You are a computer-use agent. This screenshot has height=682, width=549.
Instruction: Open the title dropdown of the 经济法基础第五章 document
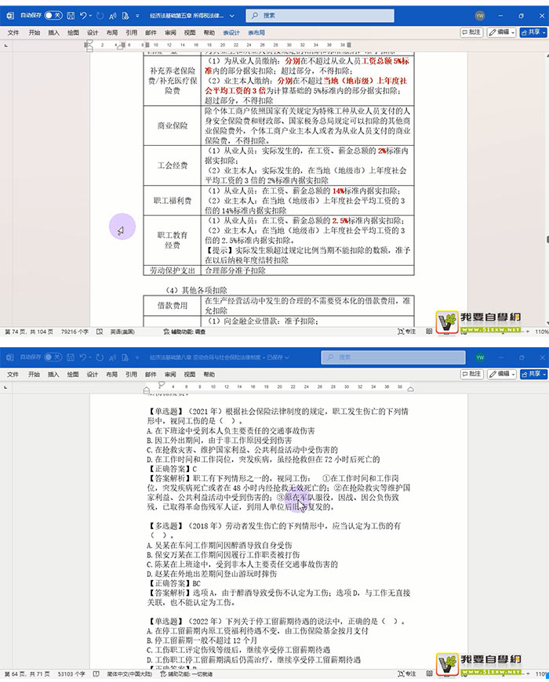pos(232,16)
